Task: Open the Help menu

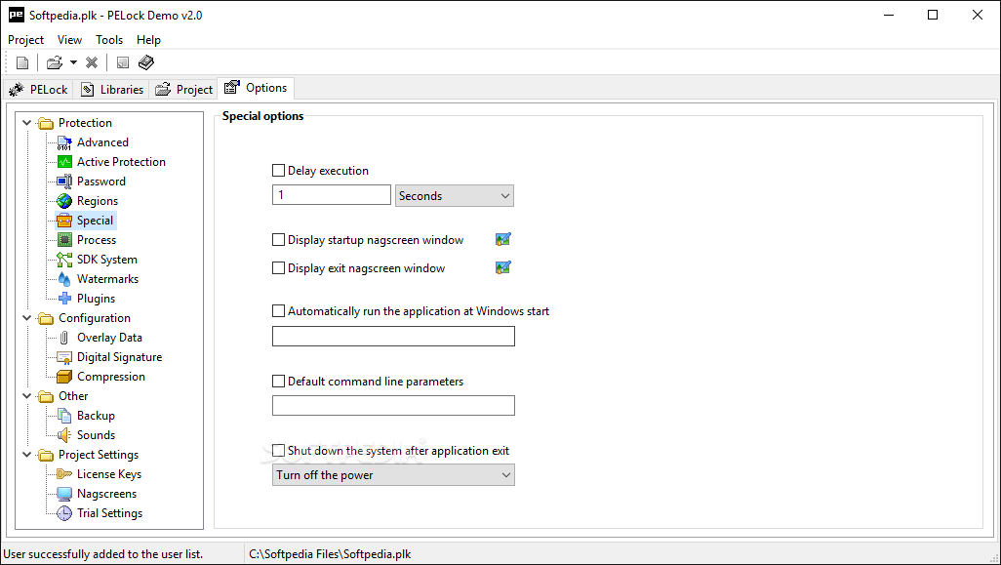Action: (148, 40)
